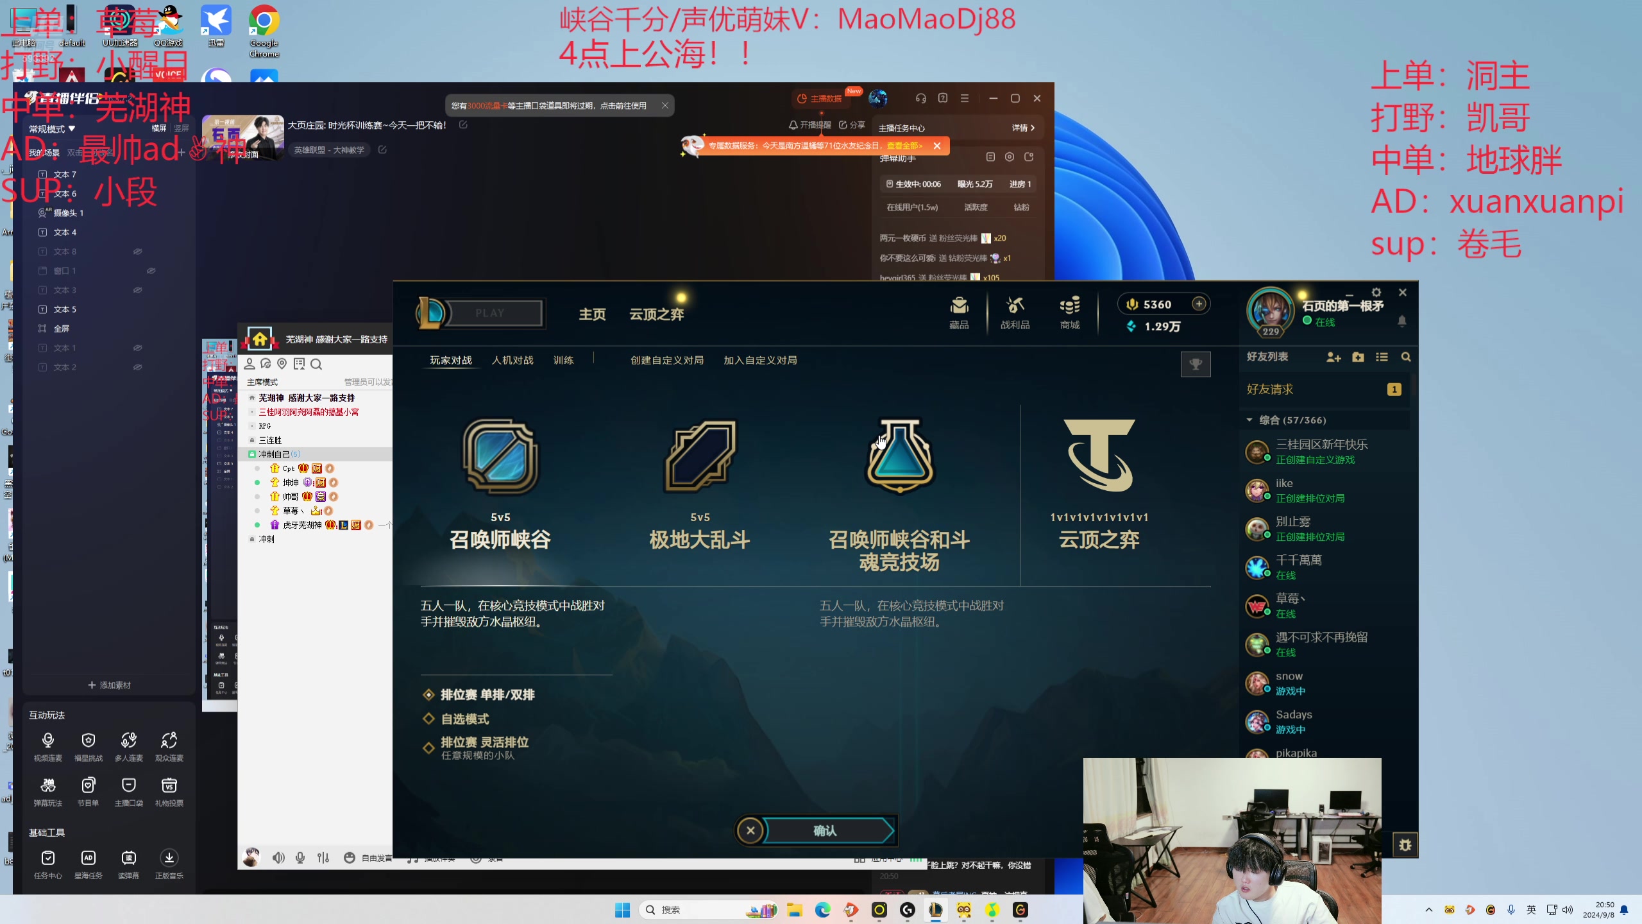This screenshot has width=1642, height=924.
Task: Open the search friends icon in friend list
Action: 1406,357
